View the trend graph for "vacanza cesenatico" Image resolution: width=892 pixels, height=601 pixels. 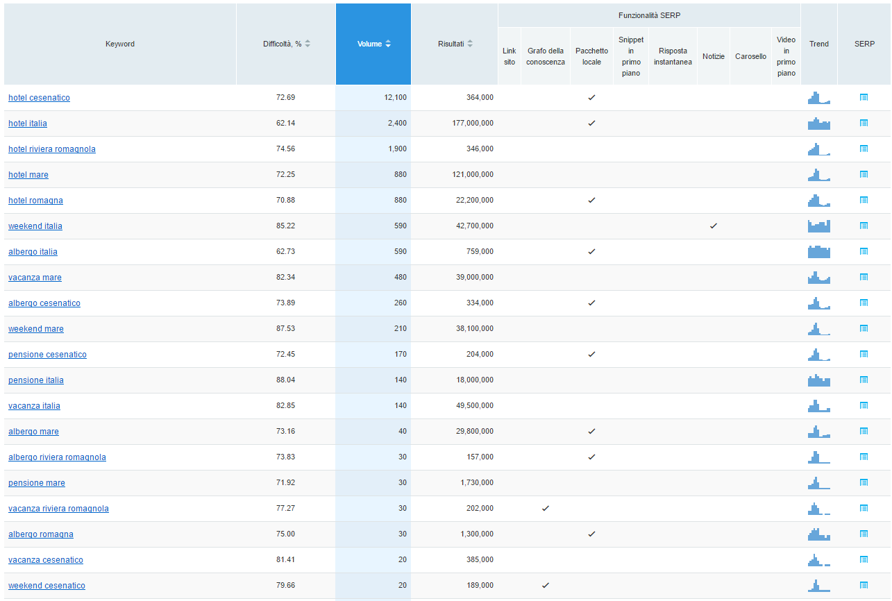click(x=818, y=559)
